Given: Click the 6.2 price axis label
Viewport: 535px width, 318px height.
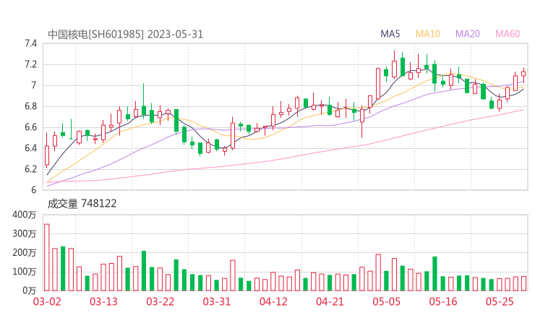Looking at the screenshot, I should point(30,169).
